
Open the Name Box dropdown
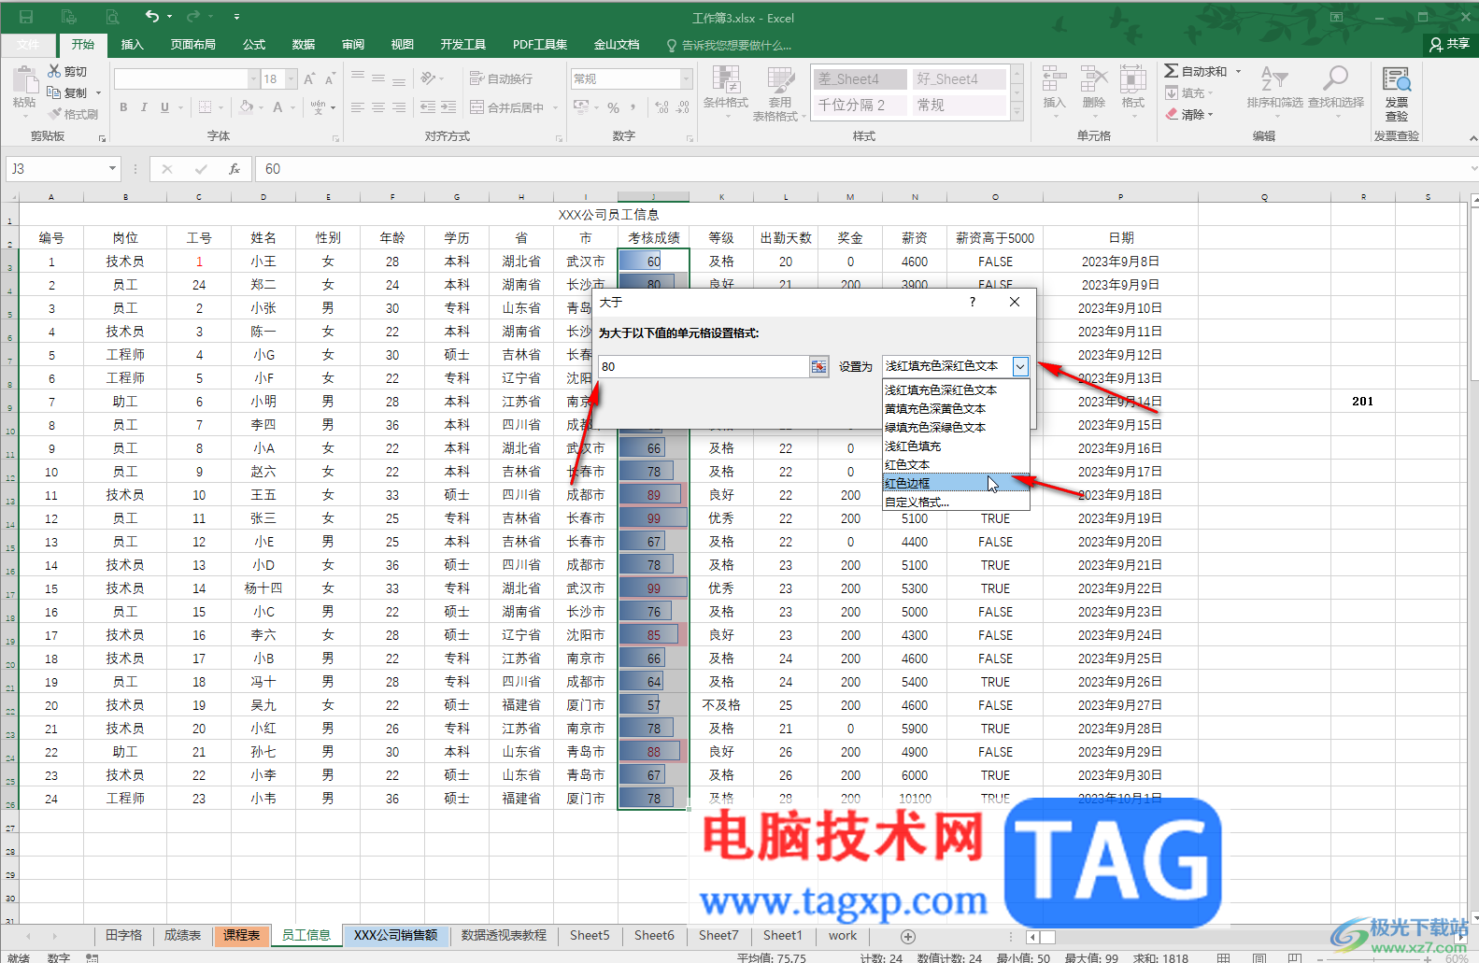(112, 169)
